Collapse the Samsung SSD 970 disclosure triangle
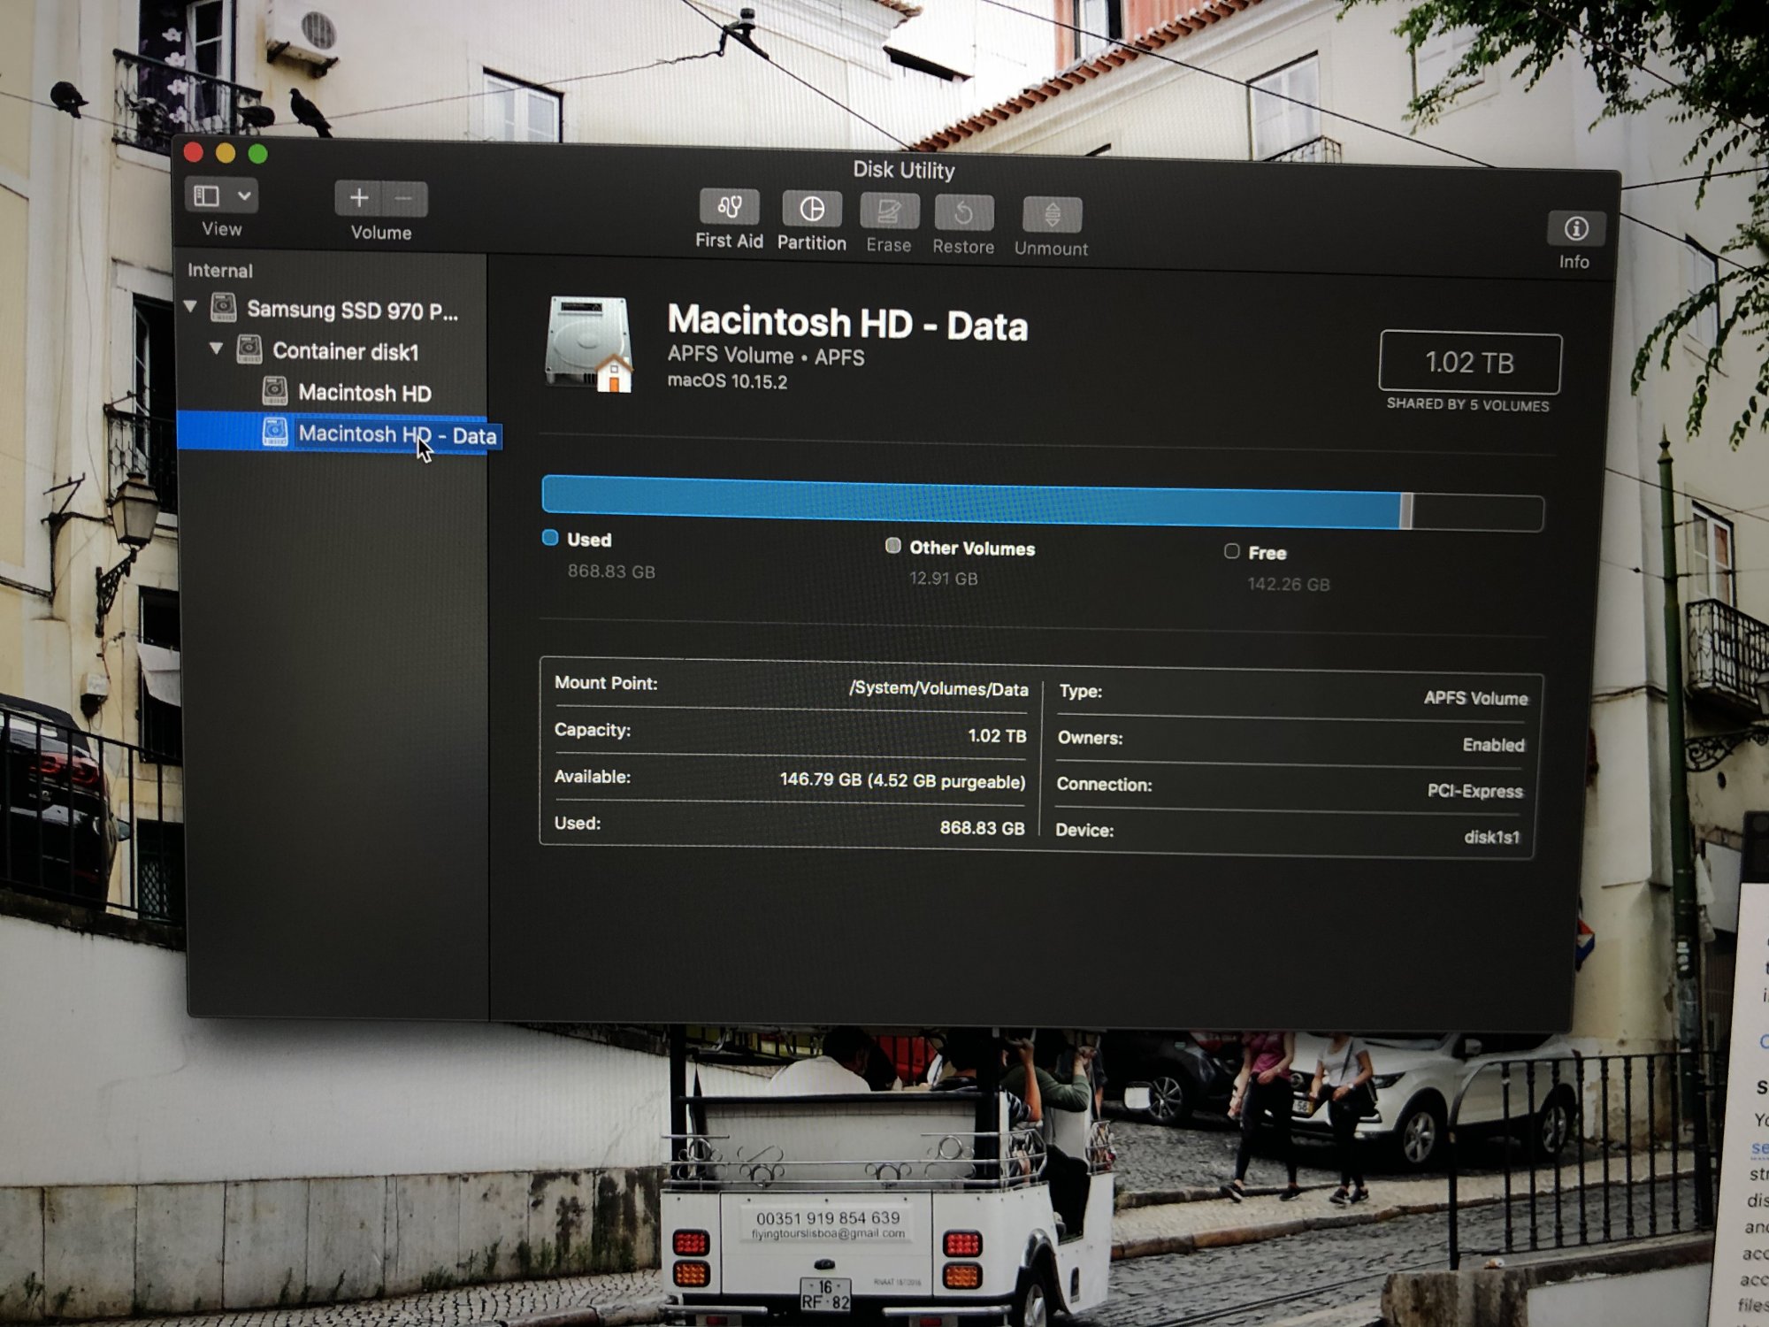The height and width of the screenshot is (1327, 1769). pos(190,307)
